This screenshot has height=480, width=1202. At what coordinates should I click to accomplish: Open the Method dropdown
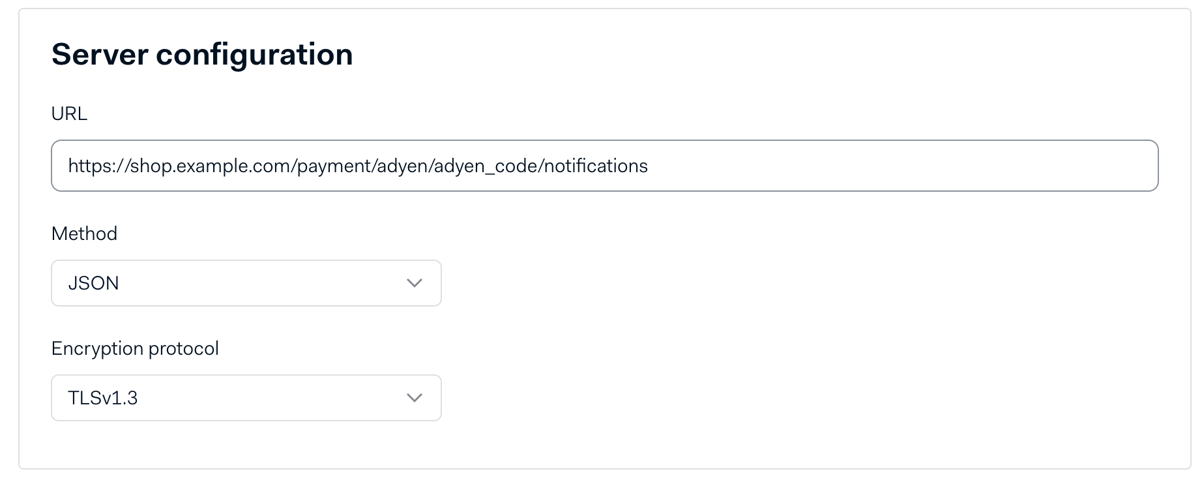246,283
